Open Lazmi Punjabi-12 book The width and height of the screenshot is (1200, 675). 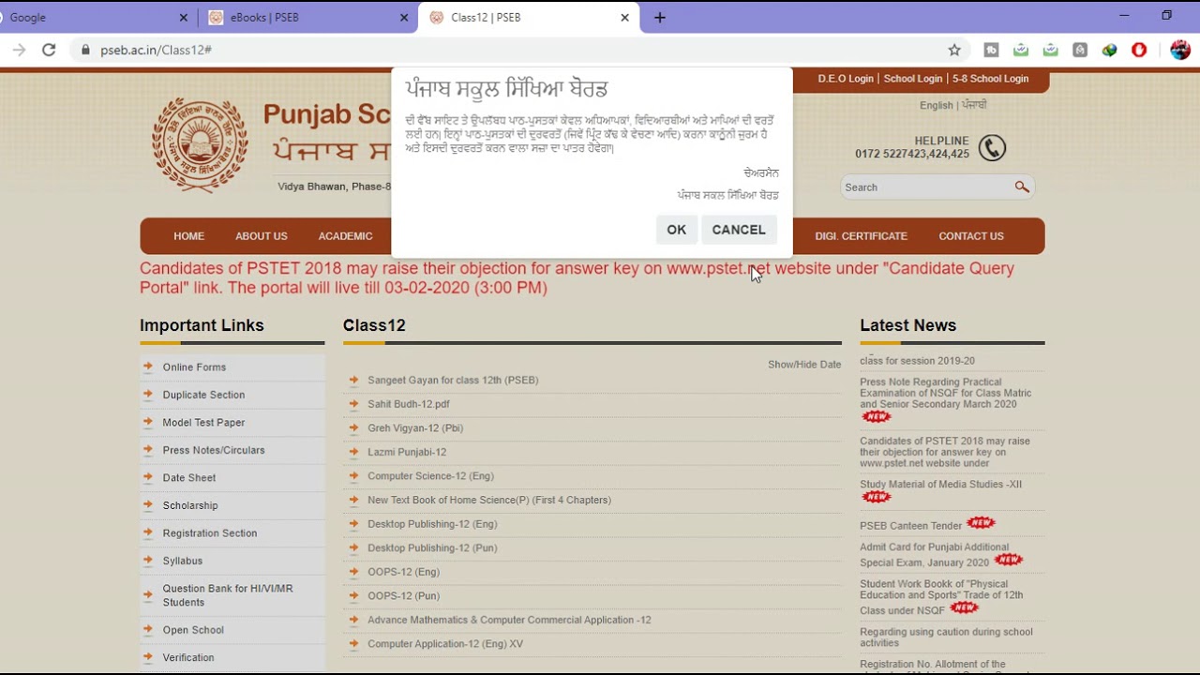click(x=407, y=452)
